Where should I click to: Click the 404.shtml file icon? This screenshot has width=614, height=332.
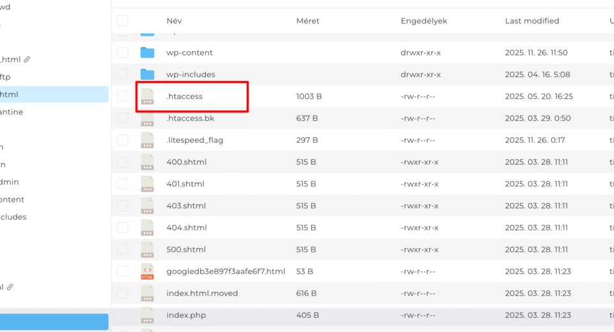pos(148,227)
